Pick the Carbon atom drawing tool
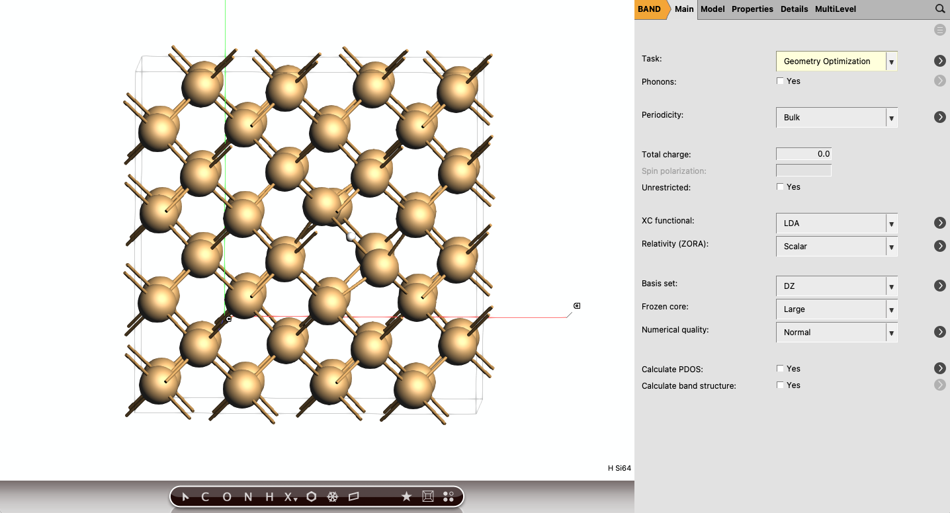This screenshot has height=513, width=950. (206, 496)
